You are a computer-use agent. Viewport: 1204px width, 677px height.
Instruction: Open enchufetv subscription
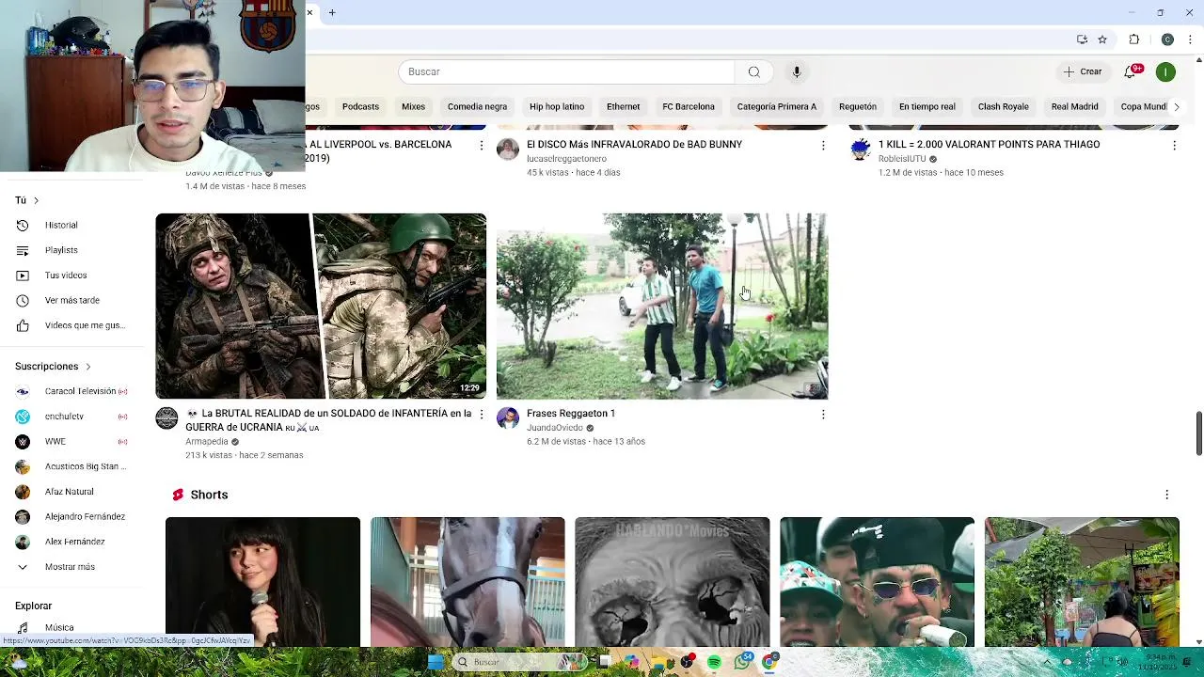point(70,417)
